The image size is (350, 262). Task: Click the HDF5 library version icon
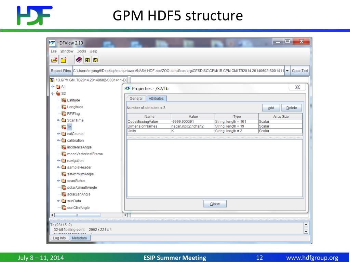coord(96,60)
